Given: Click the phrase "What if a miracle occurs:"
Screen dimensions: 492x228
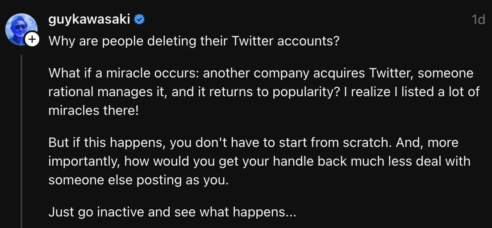Looking at the screenshot, I should [x=124, y=73].
